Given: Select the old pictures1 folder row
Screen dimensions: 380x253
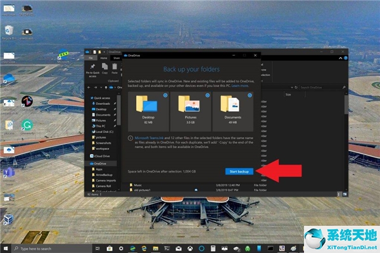Looking at the screenshot, I should [198, 190].
